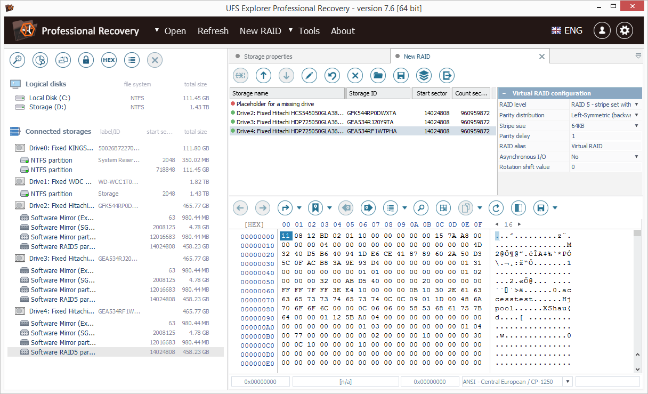Click the export arrow icon in RAID toolbar

coord(447,76)
